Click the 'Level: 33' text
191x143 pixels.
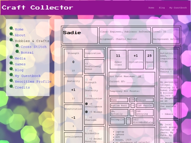coord(160,32)
